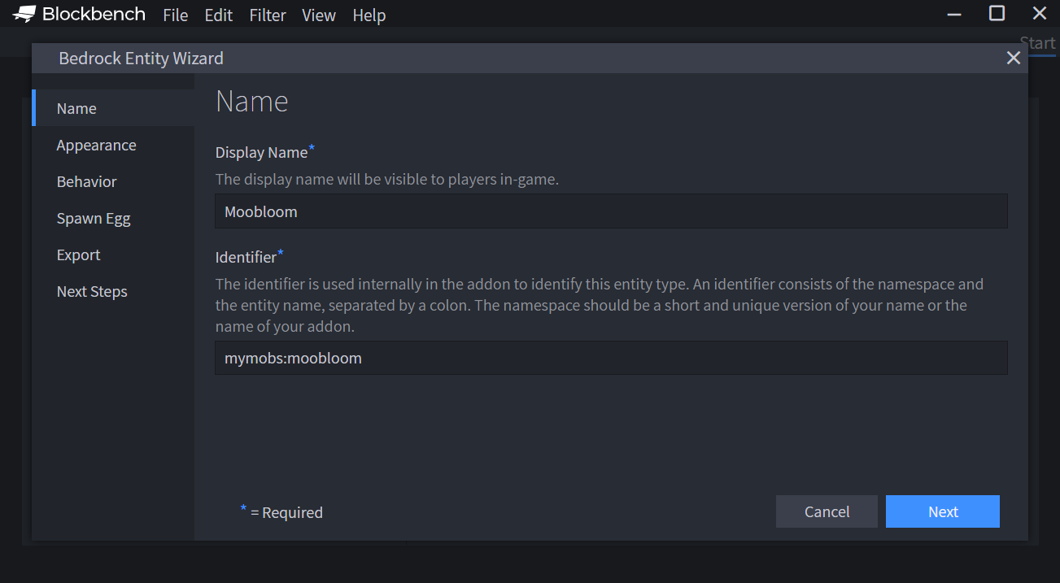Open the File menu
Image resolution: width=1060 pixels, height=583 pixels.
pos(175,15)
